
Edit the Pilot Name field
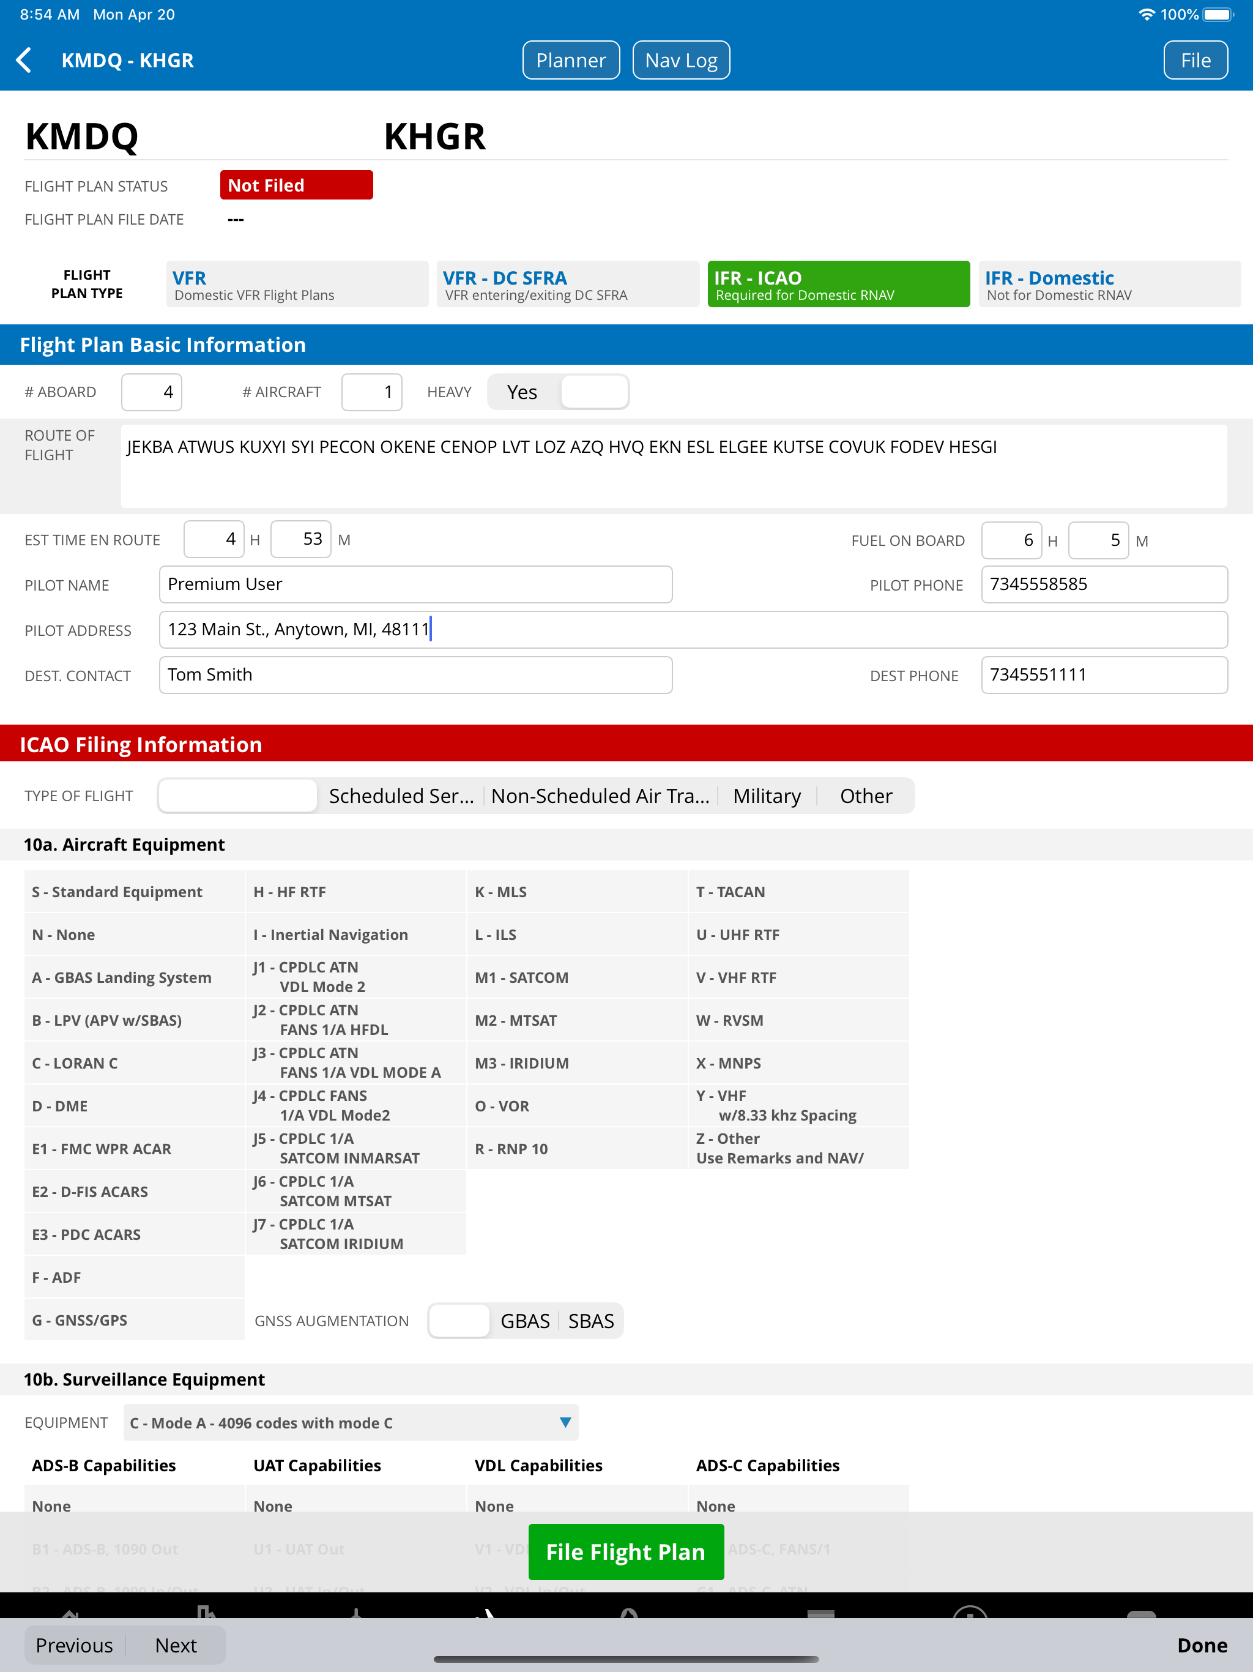[415, 584]
